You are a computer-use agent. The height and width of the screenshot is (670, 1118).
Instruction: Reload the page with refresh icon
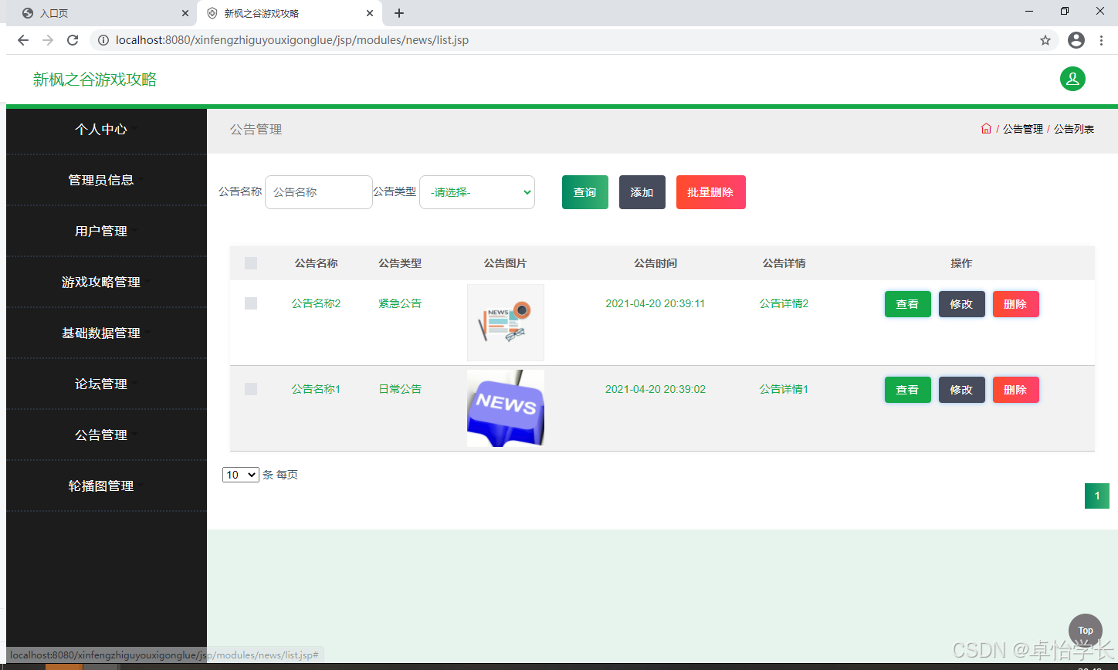point(73,40)
